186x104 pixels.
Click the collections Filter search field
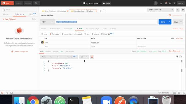pos(19,10)
